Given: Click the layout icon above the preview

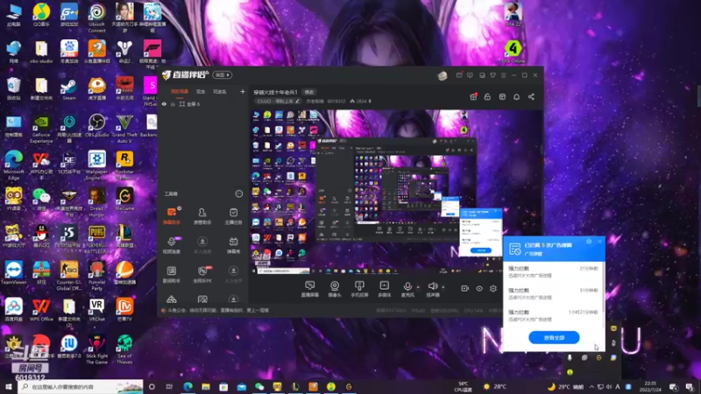Looking at the screenshot, I should [x=502, y=96].
